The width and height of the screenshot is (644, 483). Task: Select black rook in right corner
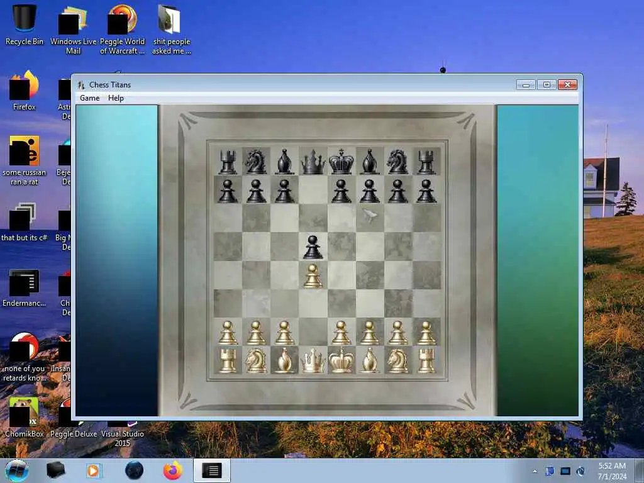click(426, 162)
